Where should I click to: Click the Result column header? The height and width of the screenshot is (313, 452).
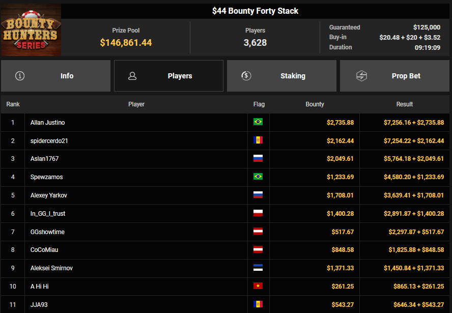(x=405, y=104)
